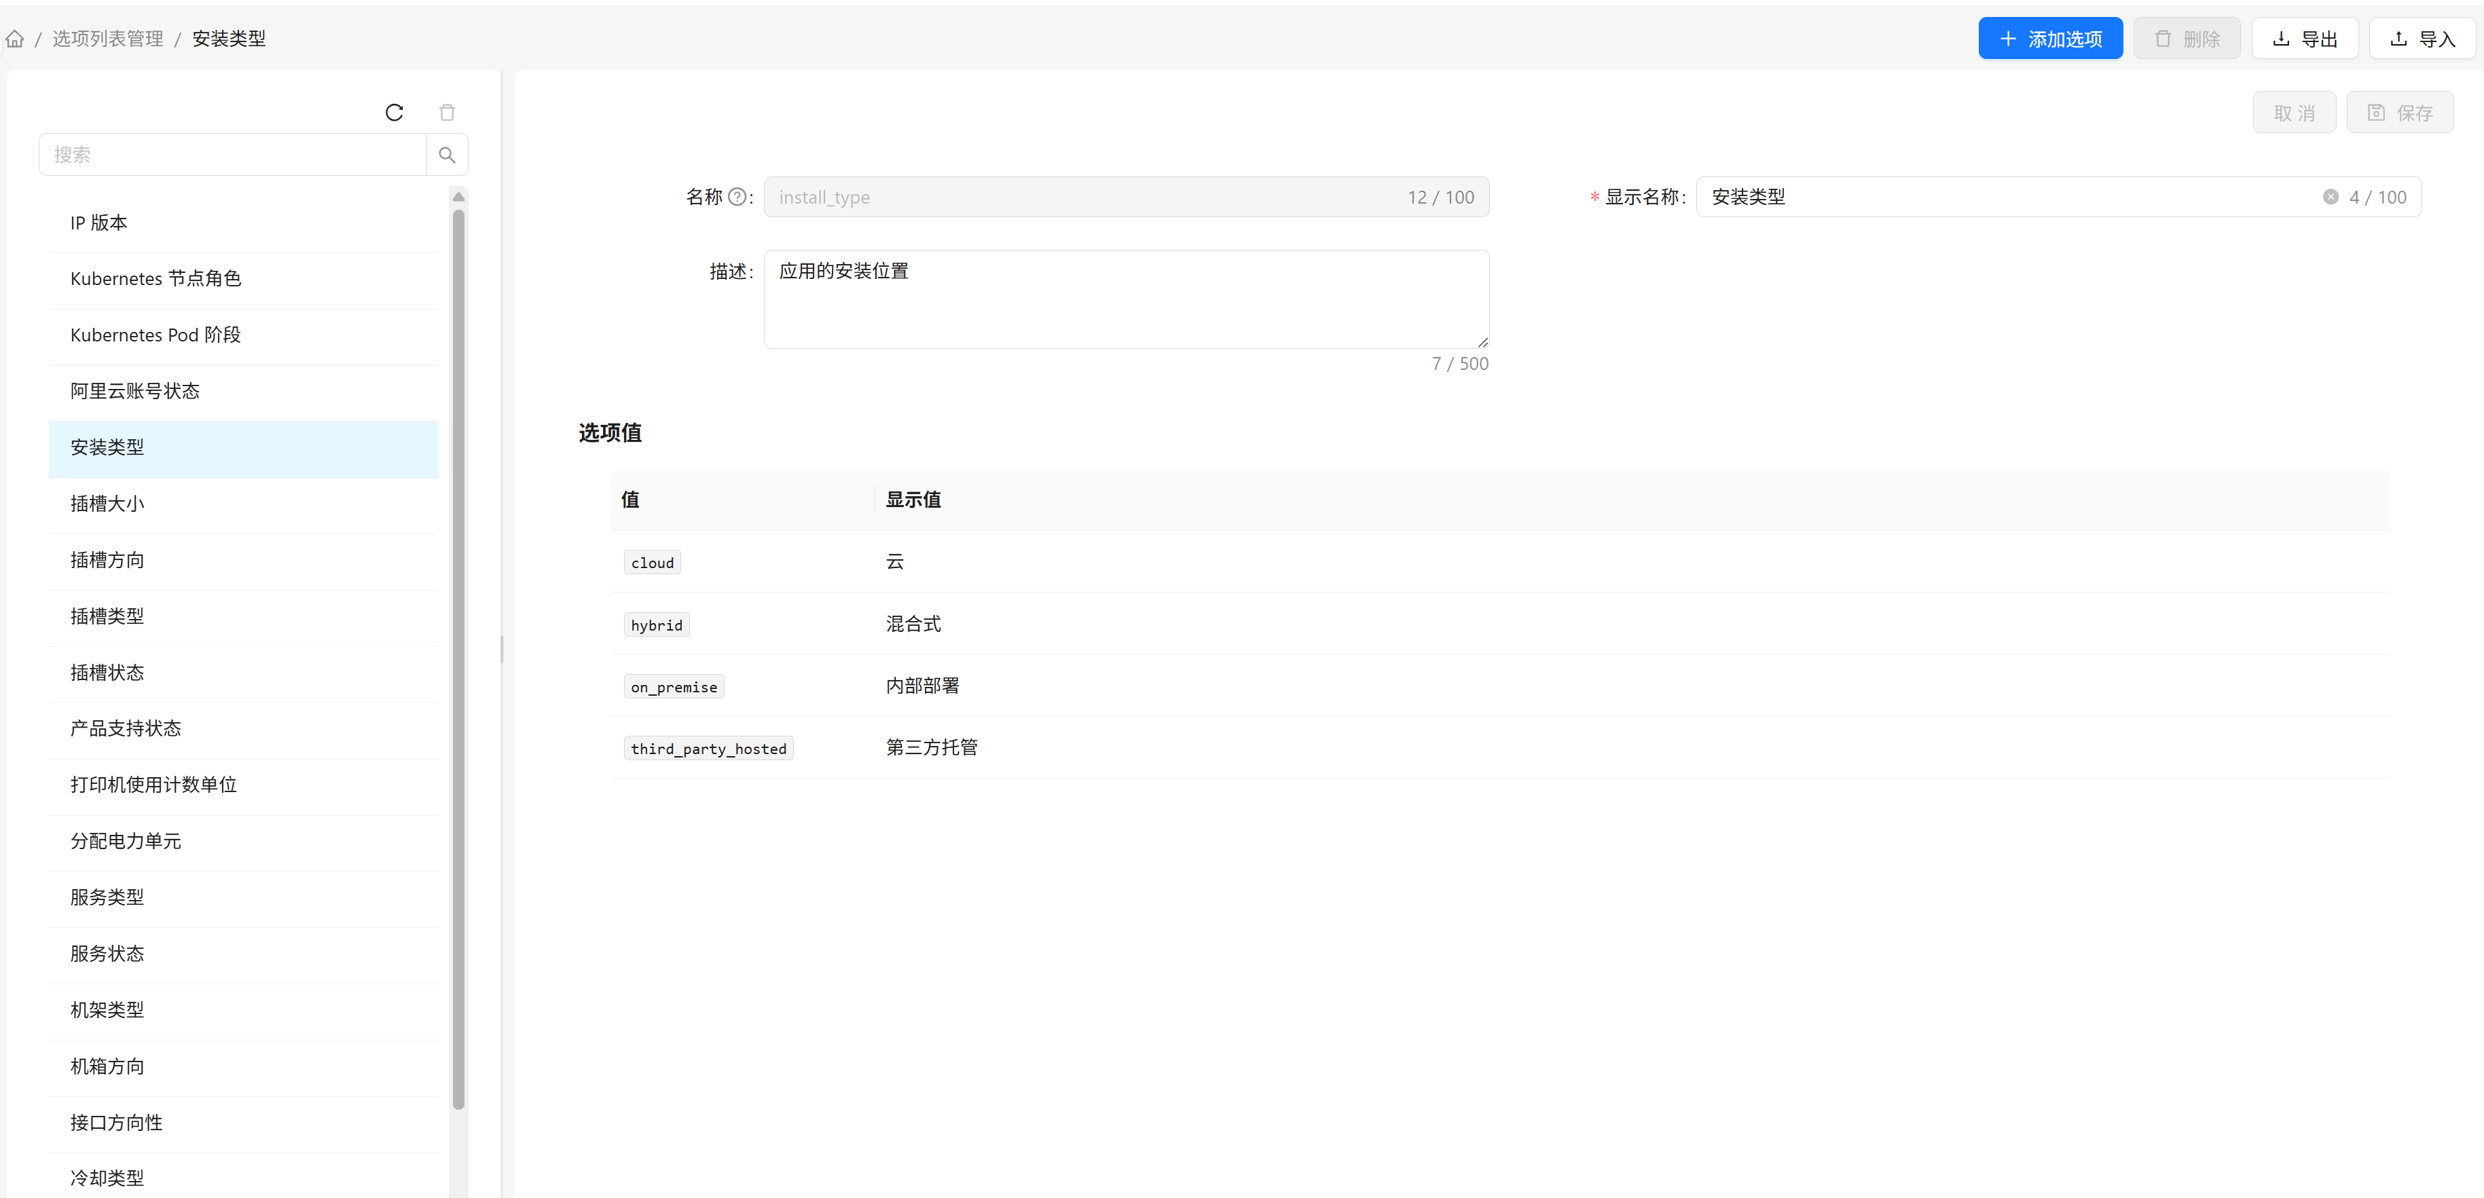Click display value 云
This screenshot has height=1198, width=2484.
click(x=895, y=562)
